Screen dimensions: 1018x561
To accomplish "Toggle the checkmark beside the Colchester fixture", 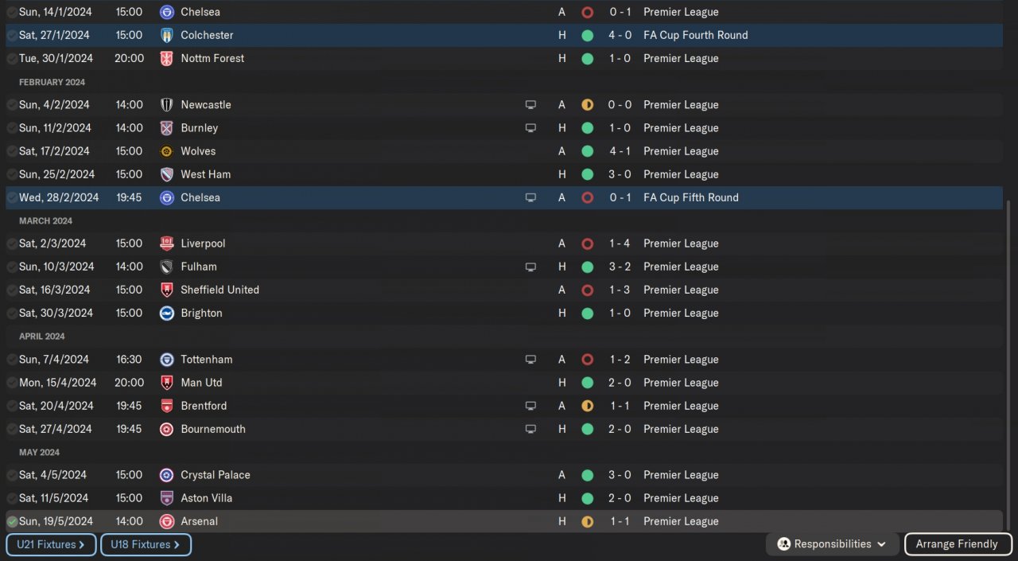I will click(x=12, y=36).
